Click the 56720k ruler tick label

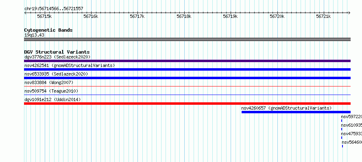click(x=277, y=16)
